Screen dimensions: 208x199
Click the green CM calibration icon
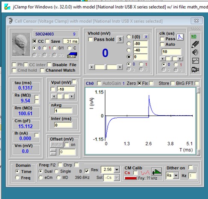[156, 172]
